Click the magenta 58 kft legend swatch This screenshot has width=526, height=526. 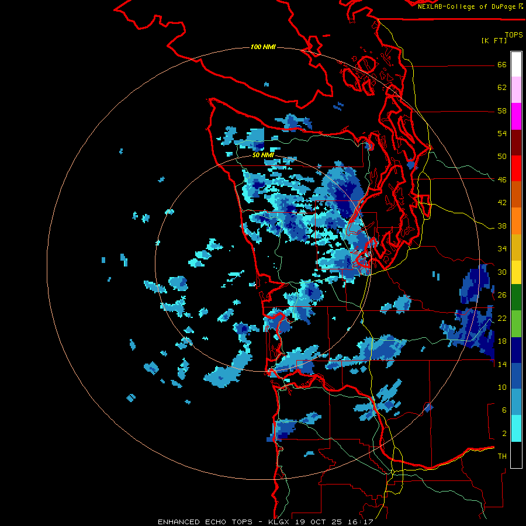pos(516,116)
